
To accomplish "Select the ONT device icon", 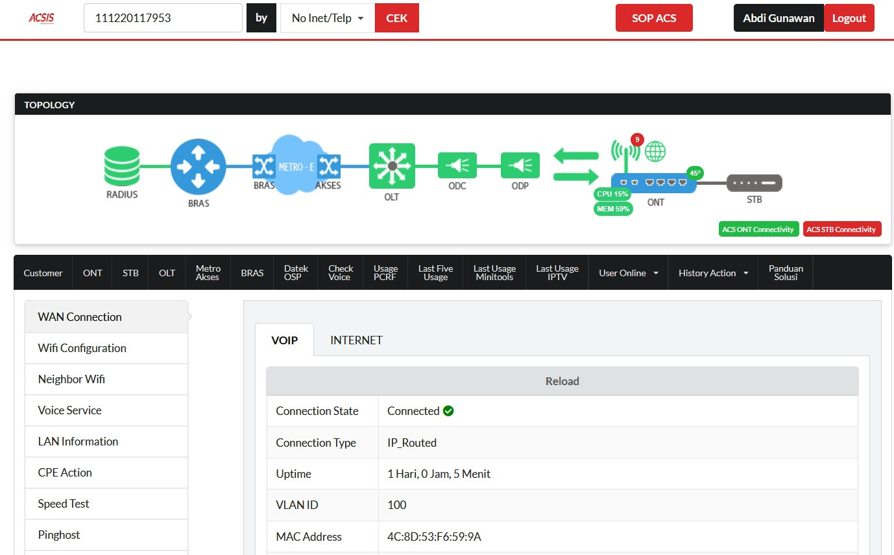I will click(654, 183).
